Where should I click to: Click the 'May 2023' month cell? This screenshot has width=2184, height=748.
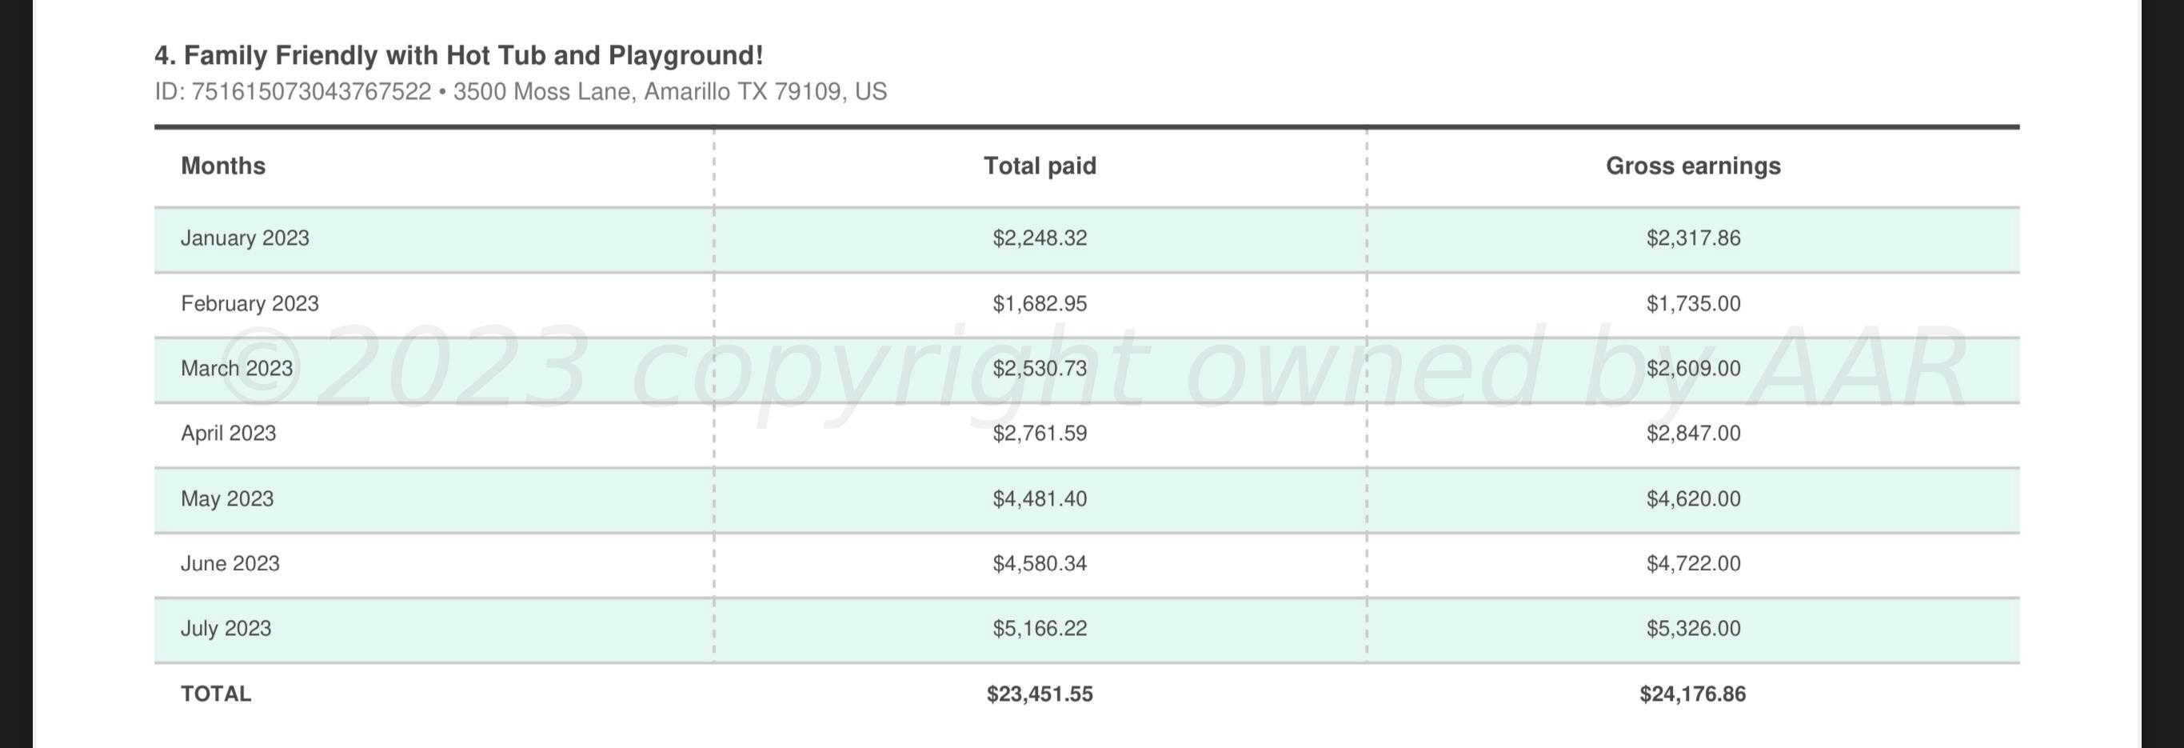pos(227,498)
